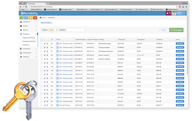
Task: Click the red share shortcut button in sidebar
Action: pyautogui.click(x=35, y=18)
